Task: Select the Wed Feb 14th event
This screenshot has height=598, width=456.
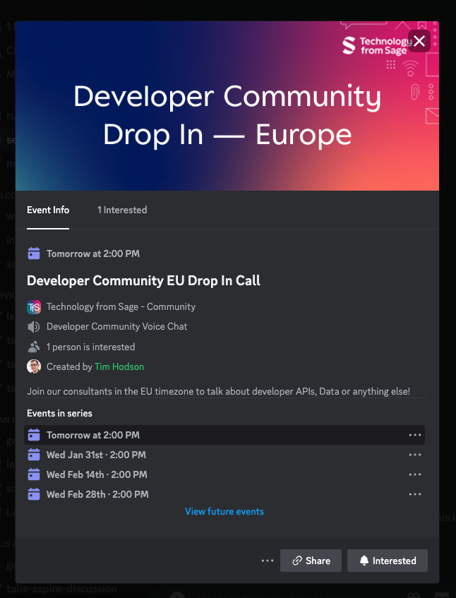Action: pos(224,474)
